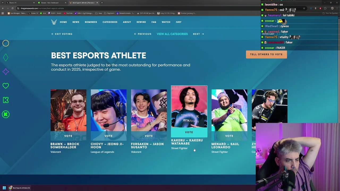Open the ABOUT page
The height and width of the screenshot is (191, 340).
127,22
